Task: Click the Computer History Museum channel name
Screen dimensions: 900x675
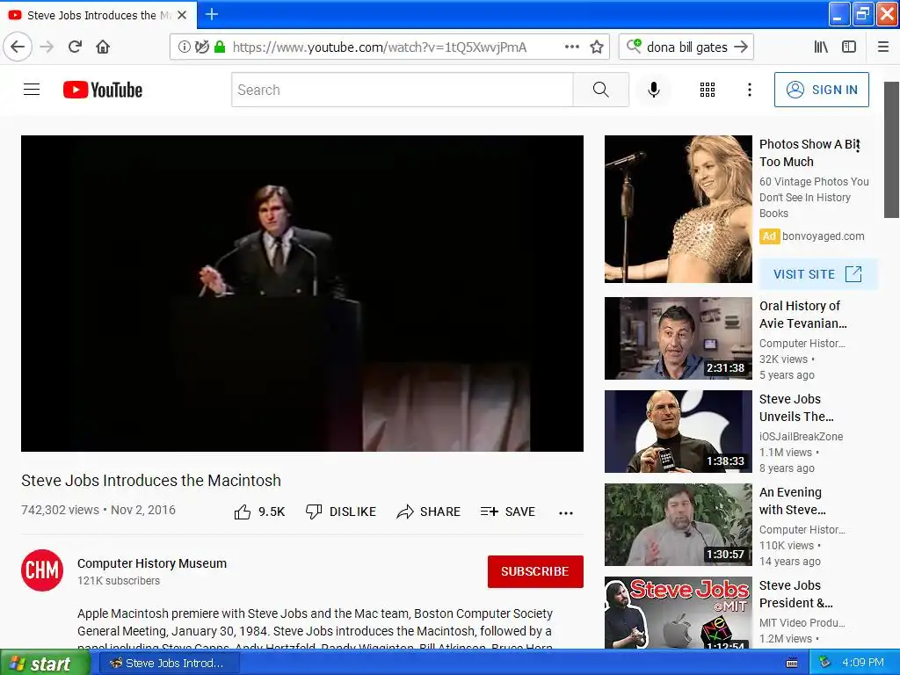Action: (x=152, y=563)
